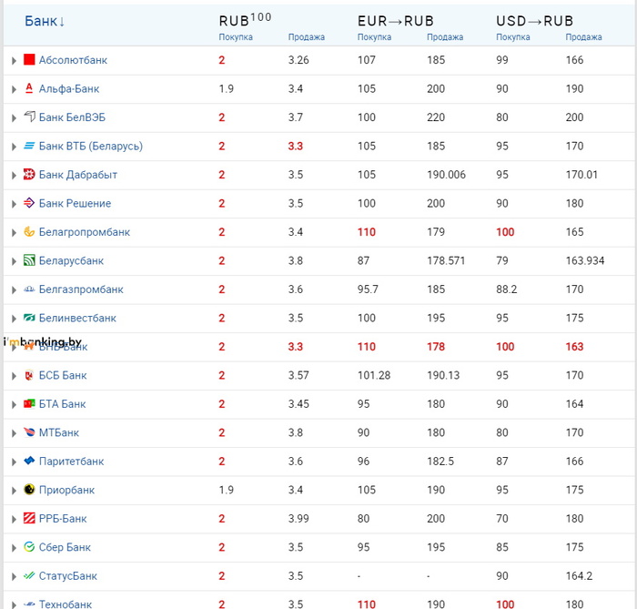Image resolution: width=637 pixels, height=609 pixels.
Task: Click the Абсолютбанк red square logo
Action: point(29,60)
